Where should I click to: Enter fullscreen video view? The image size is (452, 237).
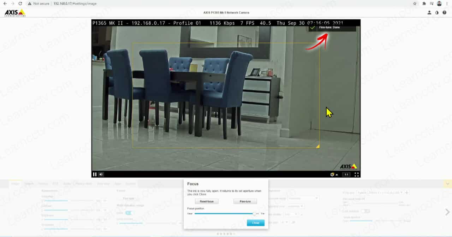[357, 174]
